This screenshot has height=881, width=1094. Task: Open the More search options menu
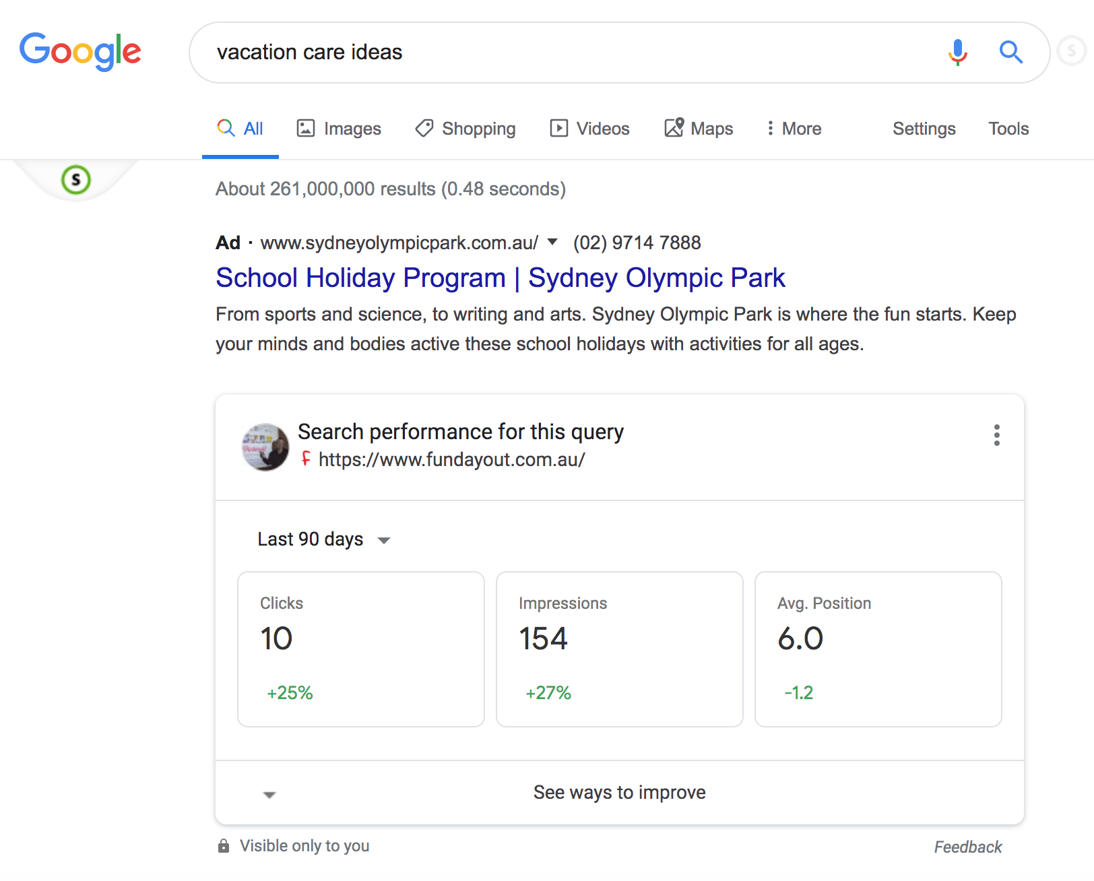pos(794,129)
